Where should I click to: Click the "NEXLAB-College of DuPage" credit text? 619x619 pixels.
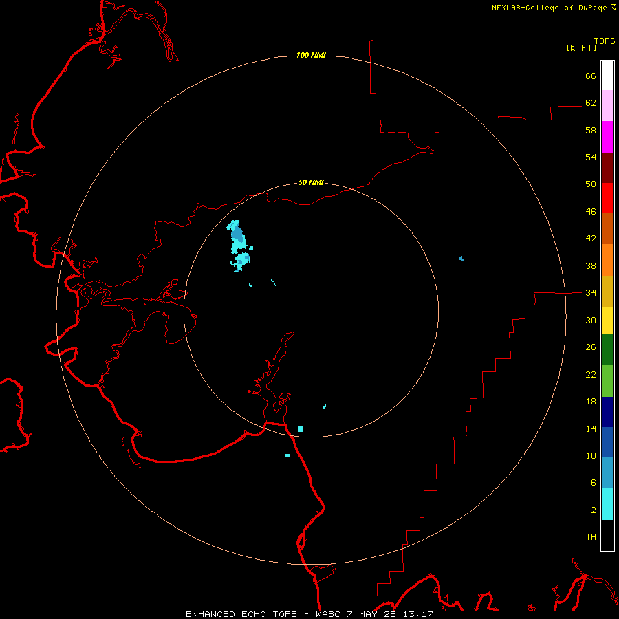click(x=549, y=8)
